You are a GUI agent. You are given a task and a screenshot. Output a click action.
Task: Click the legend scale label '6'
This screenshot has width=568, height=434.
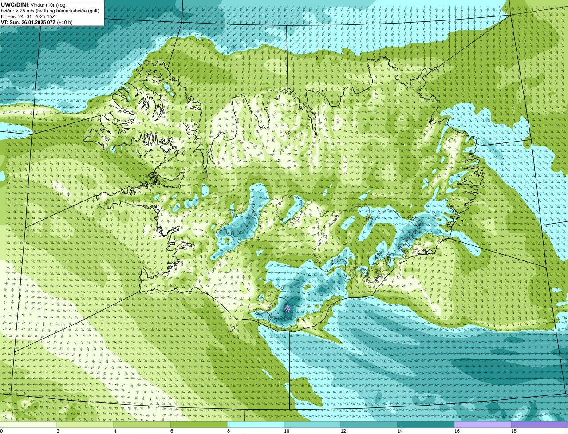(172, 431)
